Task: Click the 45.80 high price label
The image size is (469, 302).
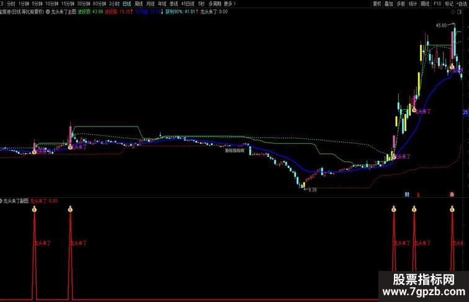Action: click(441, 25)
